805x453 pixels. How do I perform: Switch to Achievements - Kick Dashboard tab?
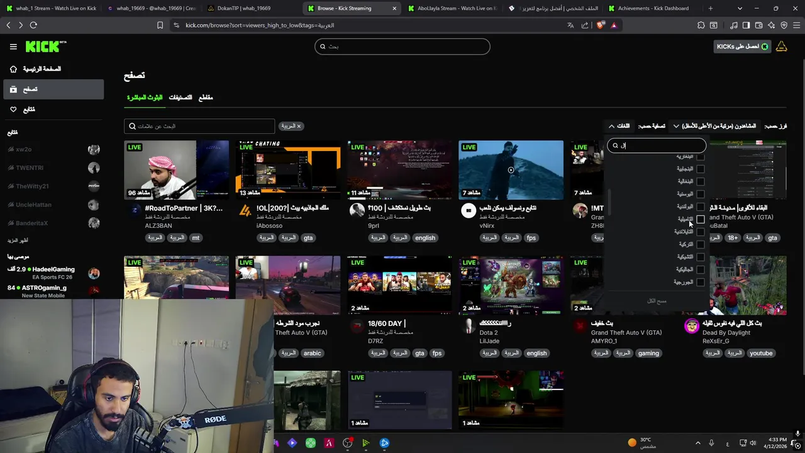point(653,8)
